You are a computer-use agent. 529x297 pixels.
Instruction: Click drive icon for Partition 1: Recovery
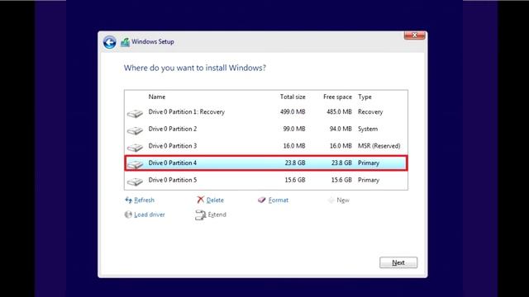pyautogui.click(x=135, y=114)
